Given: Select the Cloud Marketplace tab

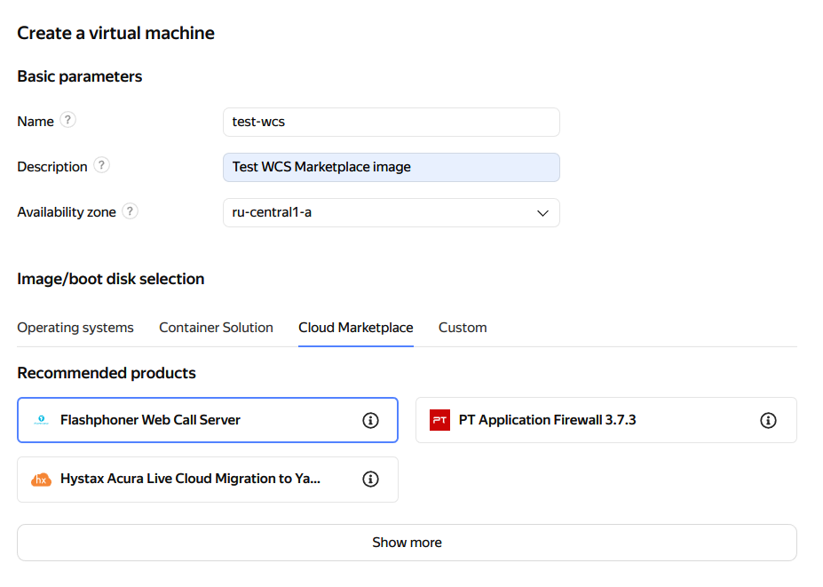Looking at the screenshot, I should point(355,328).
